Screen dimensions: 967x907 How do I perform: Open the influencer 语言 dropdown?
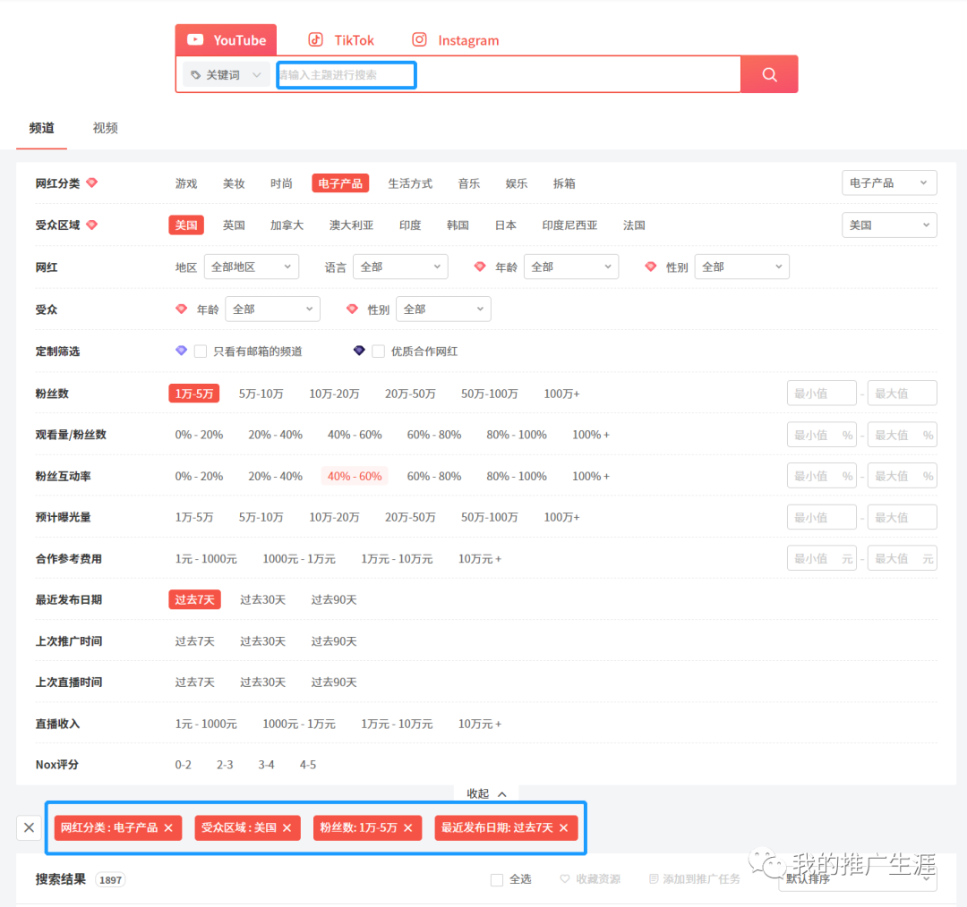click(400, 267)
